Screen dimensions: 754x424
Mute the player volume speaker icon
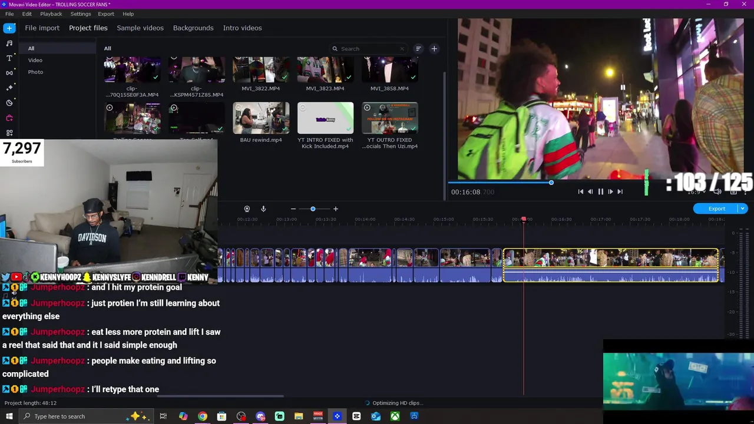pyautogui.click(x=717, y=191)
